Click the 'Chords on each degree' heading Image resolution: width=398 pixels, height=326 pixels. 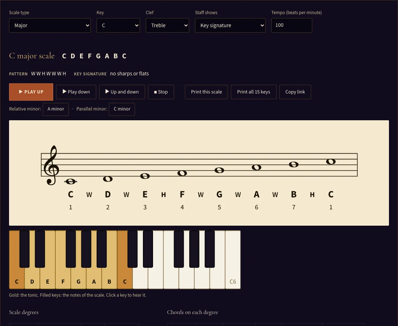[192, 312]
